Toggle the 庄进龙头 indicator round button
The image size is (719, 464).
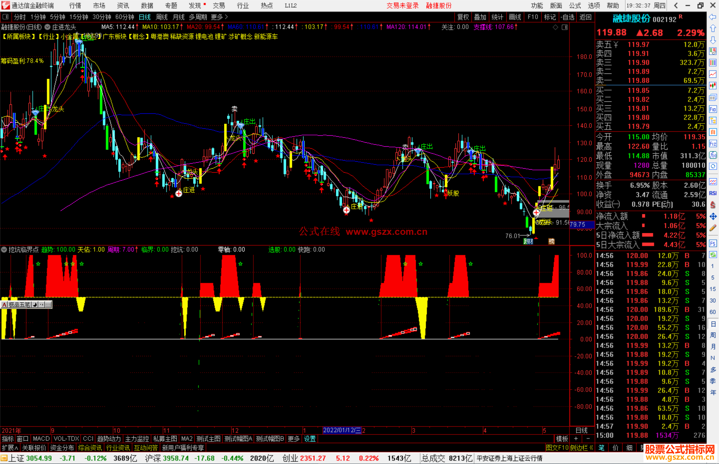point(48,27)
